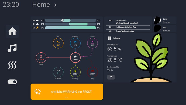Open the Weihnachtspulli anziehen! entry
Viewport: 186px width, 105px height.
click(127, 23)
